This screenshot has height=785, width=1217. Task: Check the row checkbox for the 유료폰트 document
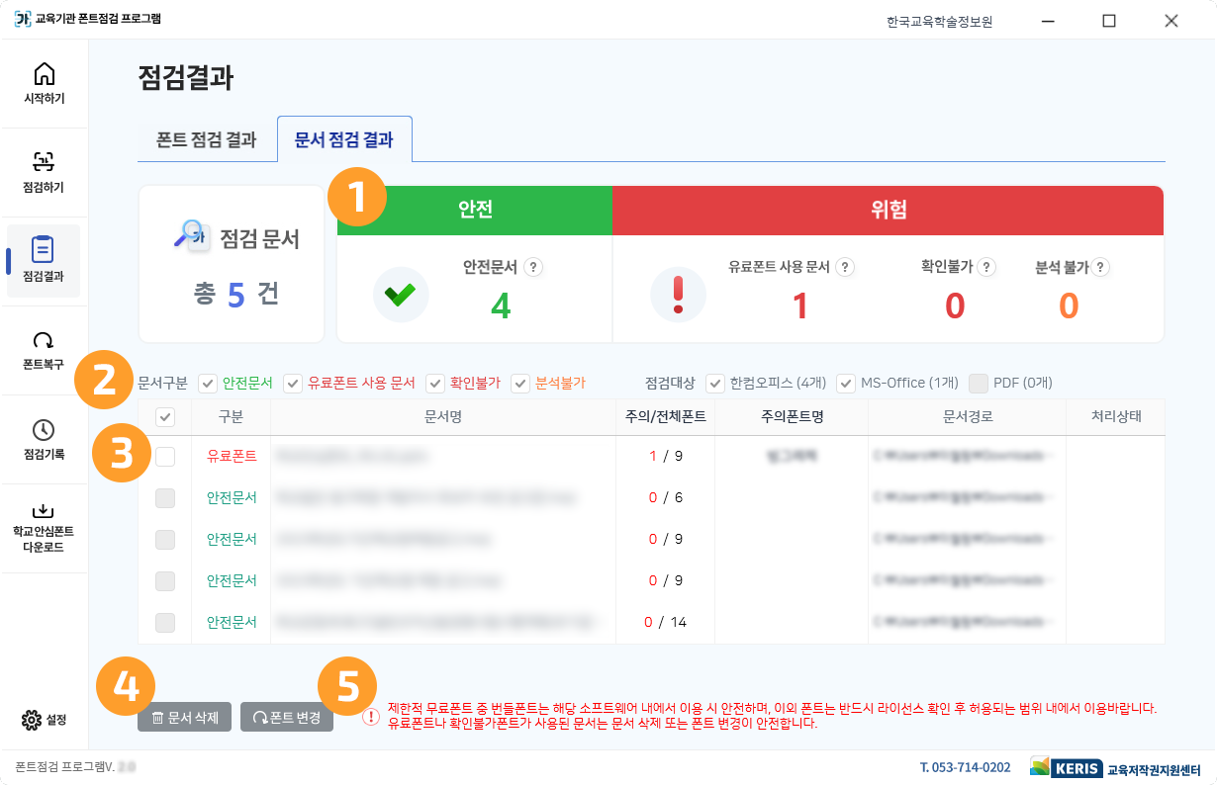pyautogui.click(x=164, y=457)
